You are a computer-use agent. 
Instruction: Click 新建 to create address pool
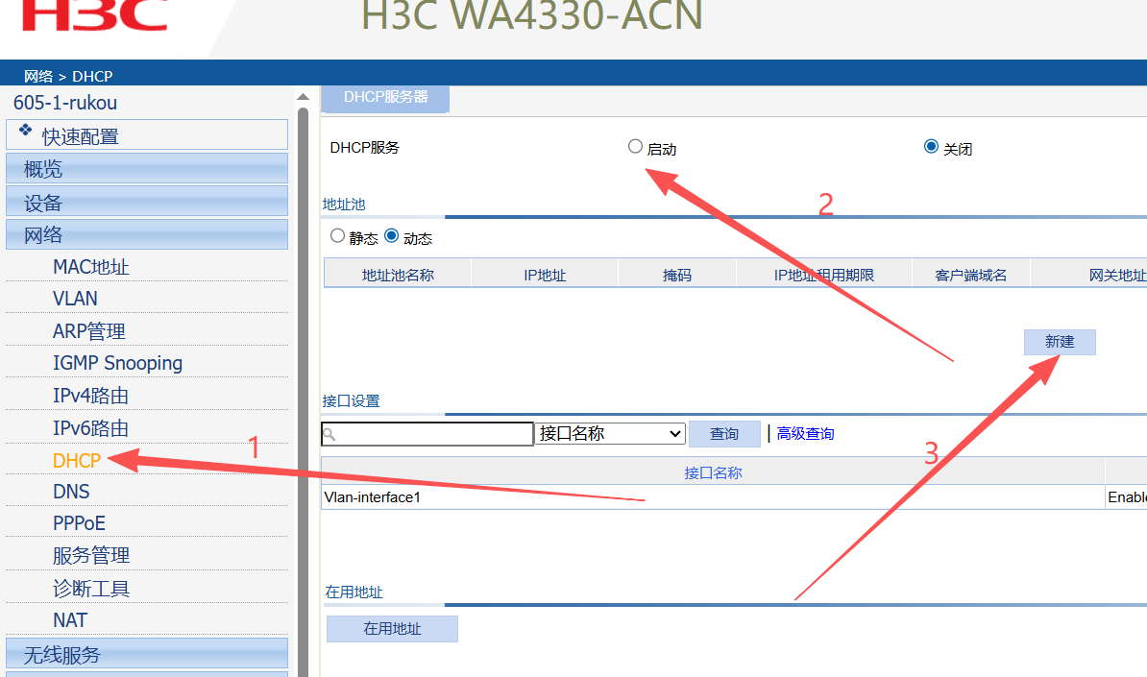[x=1060, y=342]
